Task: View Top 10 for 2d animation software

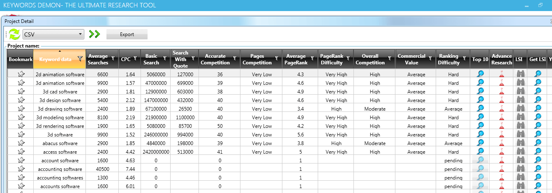Action: 480,74
